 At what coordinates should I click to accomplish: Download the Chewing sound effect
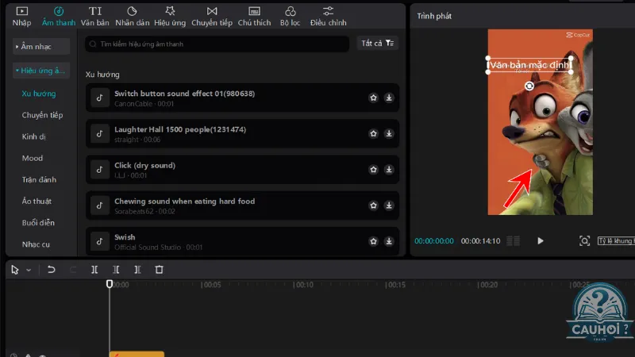click(x=389, y=205)
